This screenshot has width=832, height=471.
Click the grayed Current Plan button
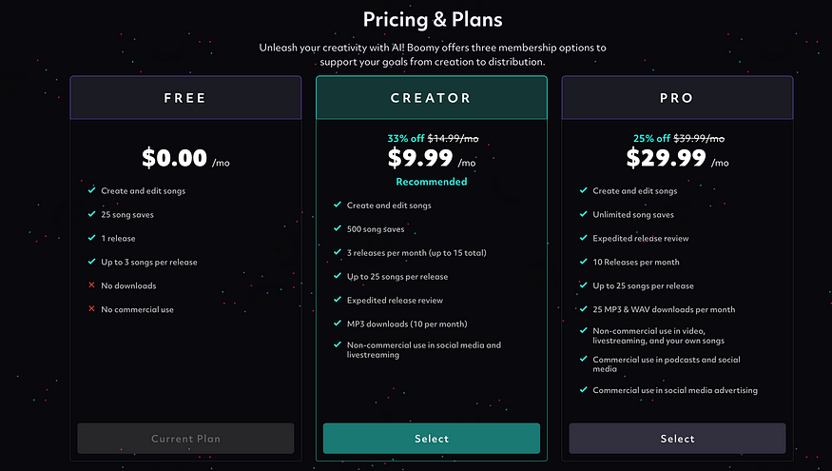pos(185,439)
